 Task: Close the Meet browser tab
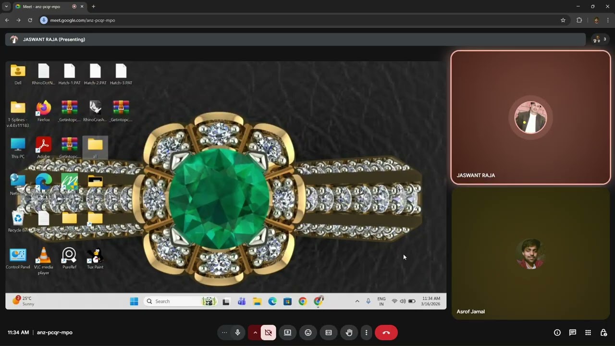(82, 7)
